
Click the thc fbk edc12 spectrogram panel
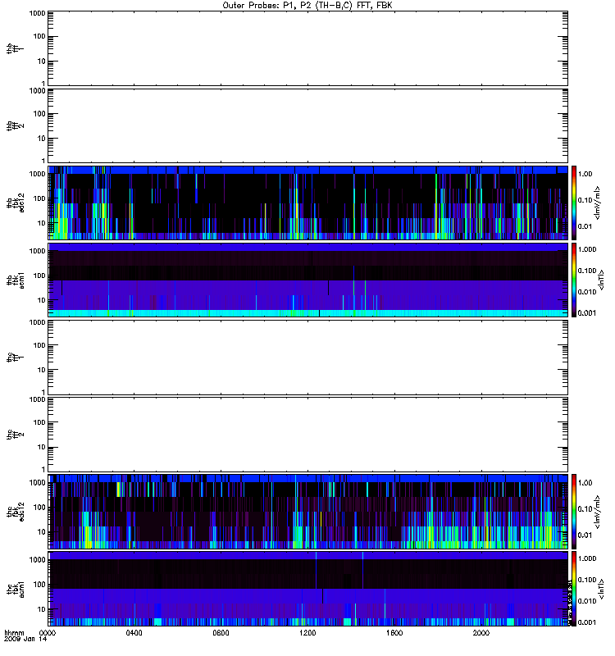[308, 511]
